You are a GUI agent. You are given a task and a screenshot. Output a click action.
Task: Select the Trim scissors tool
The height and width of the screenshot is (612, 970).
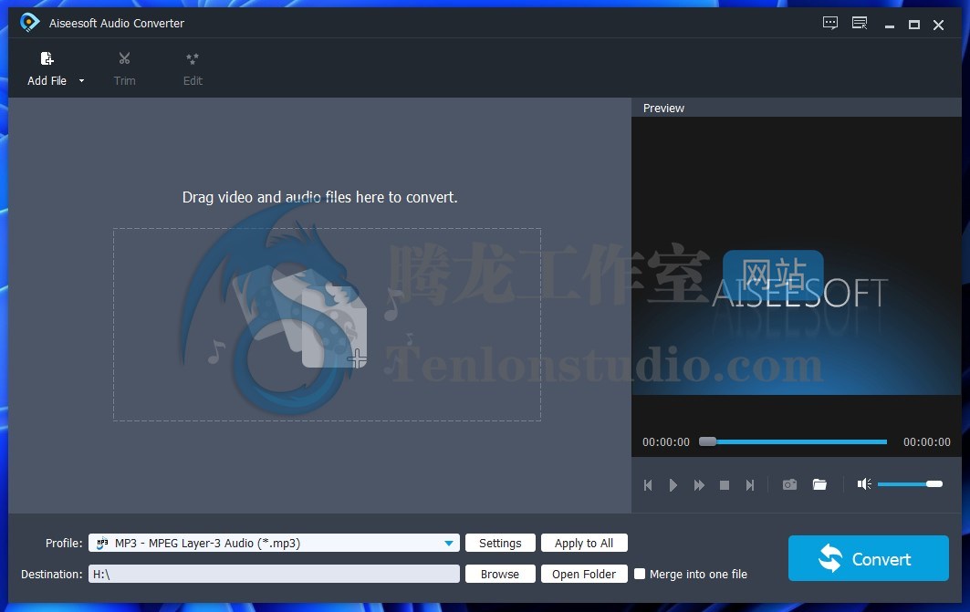tap(124, 58)
